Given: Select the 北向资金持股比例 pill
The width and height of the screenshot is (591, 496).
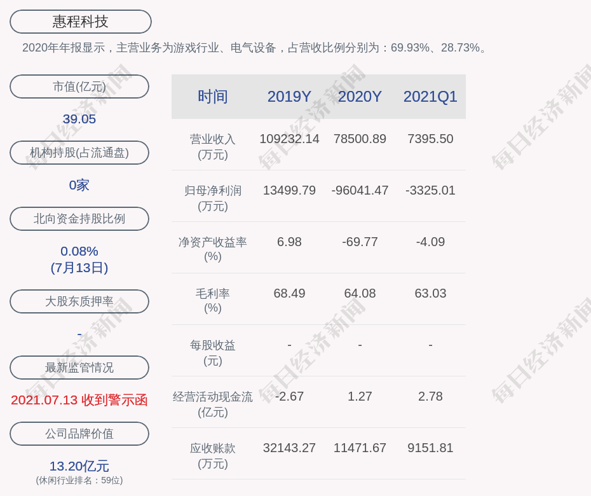Looking at the screenshot, I should [79, 218].
